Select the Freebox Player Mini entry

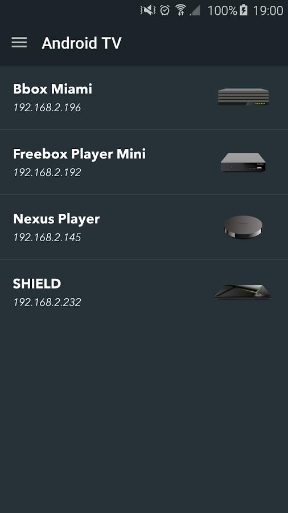pos(144,162)
